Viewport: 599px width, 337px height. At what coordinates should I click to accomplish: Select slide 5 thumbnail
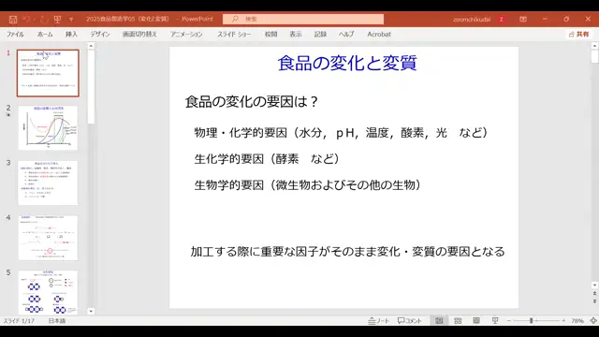click(48, 292)
